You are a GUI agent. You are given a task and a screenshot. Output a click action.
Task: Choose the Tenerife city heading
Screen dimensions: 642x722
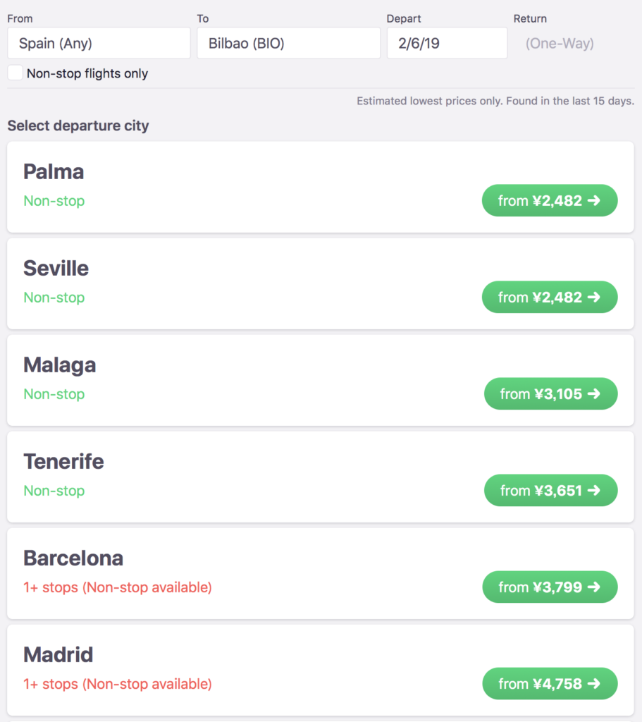tap(63, 461)
